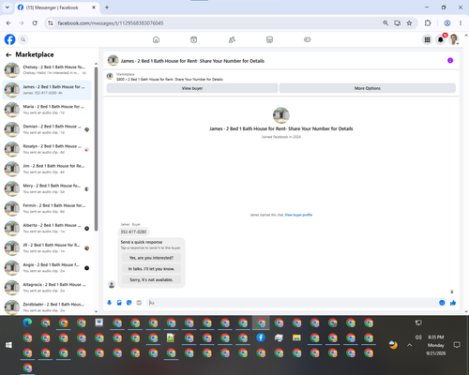Viewport: 469px width, 375px height.
Task: Open Fermin's conversation
Action: 47,208
